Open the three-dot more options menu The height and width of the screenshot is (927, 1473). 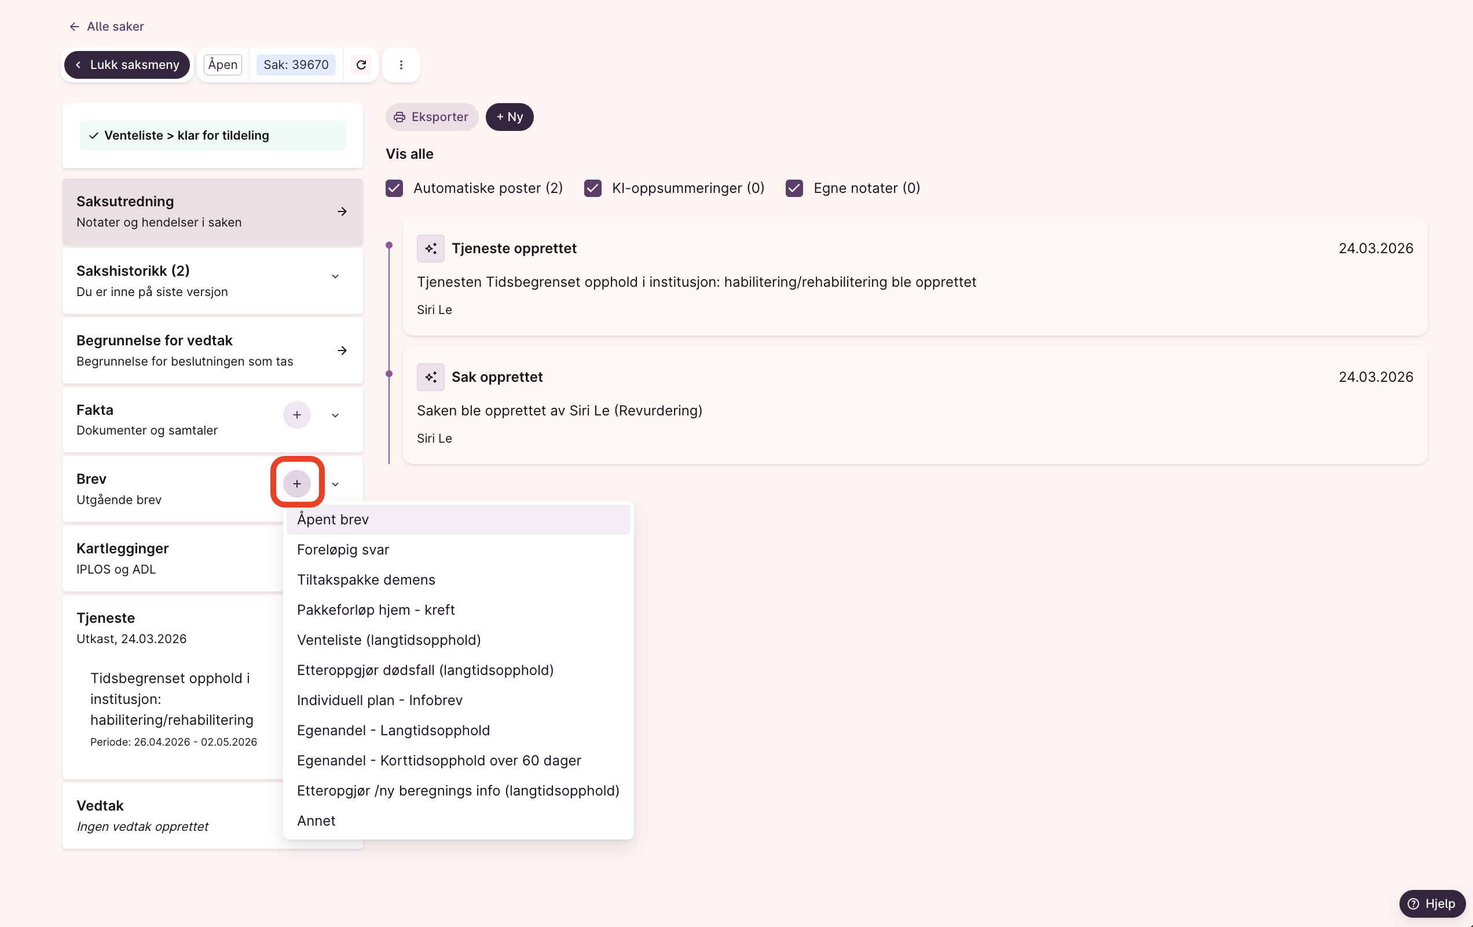[401, 65]
